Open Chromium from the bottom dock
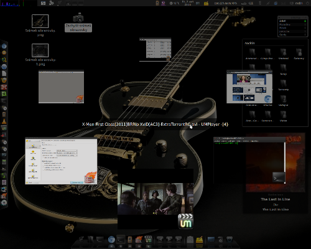This screenshot has width=311, height=249. [111, 240]
